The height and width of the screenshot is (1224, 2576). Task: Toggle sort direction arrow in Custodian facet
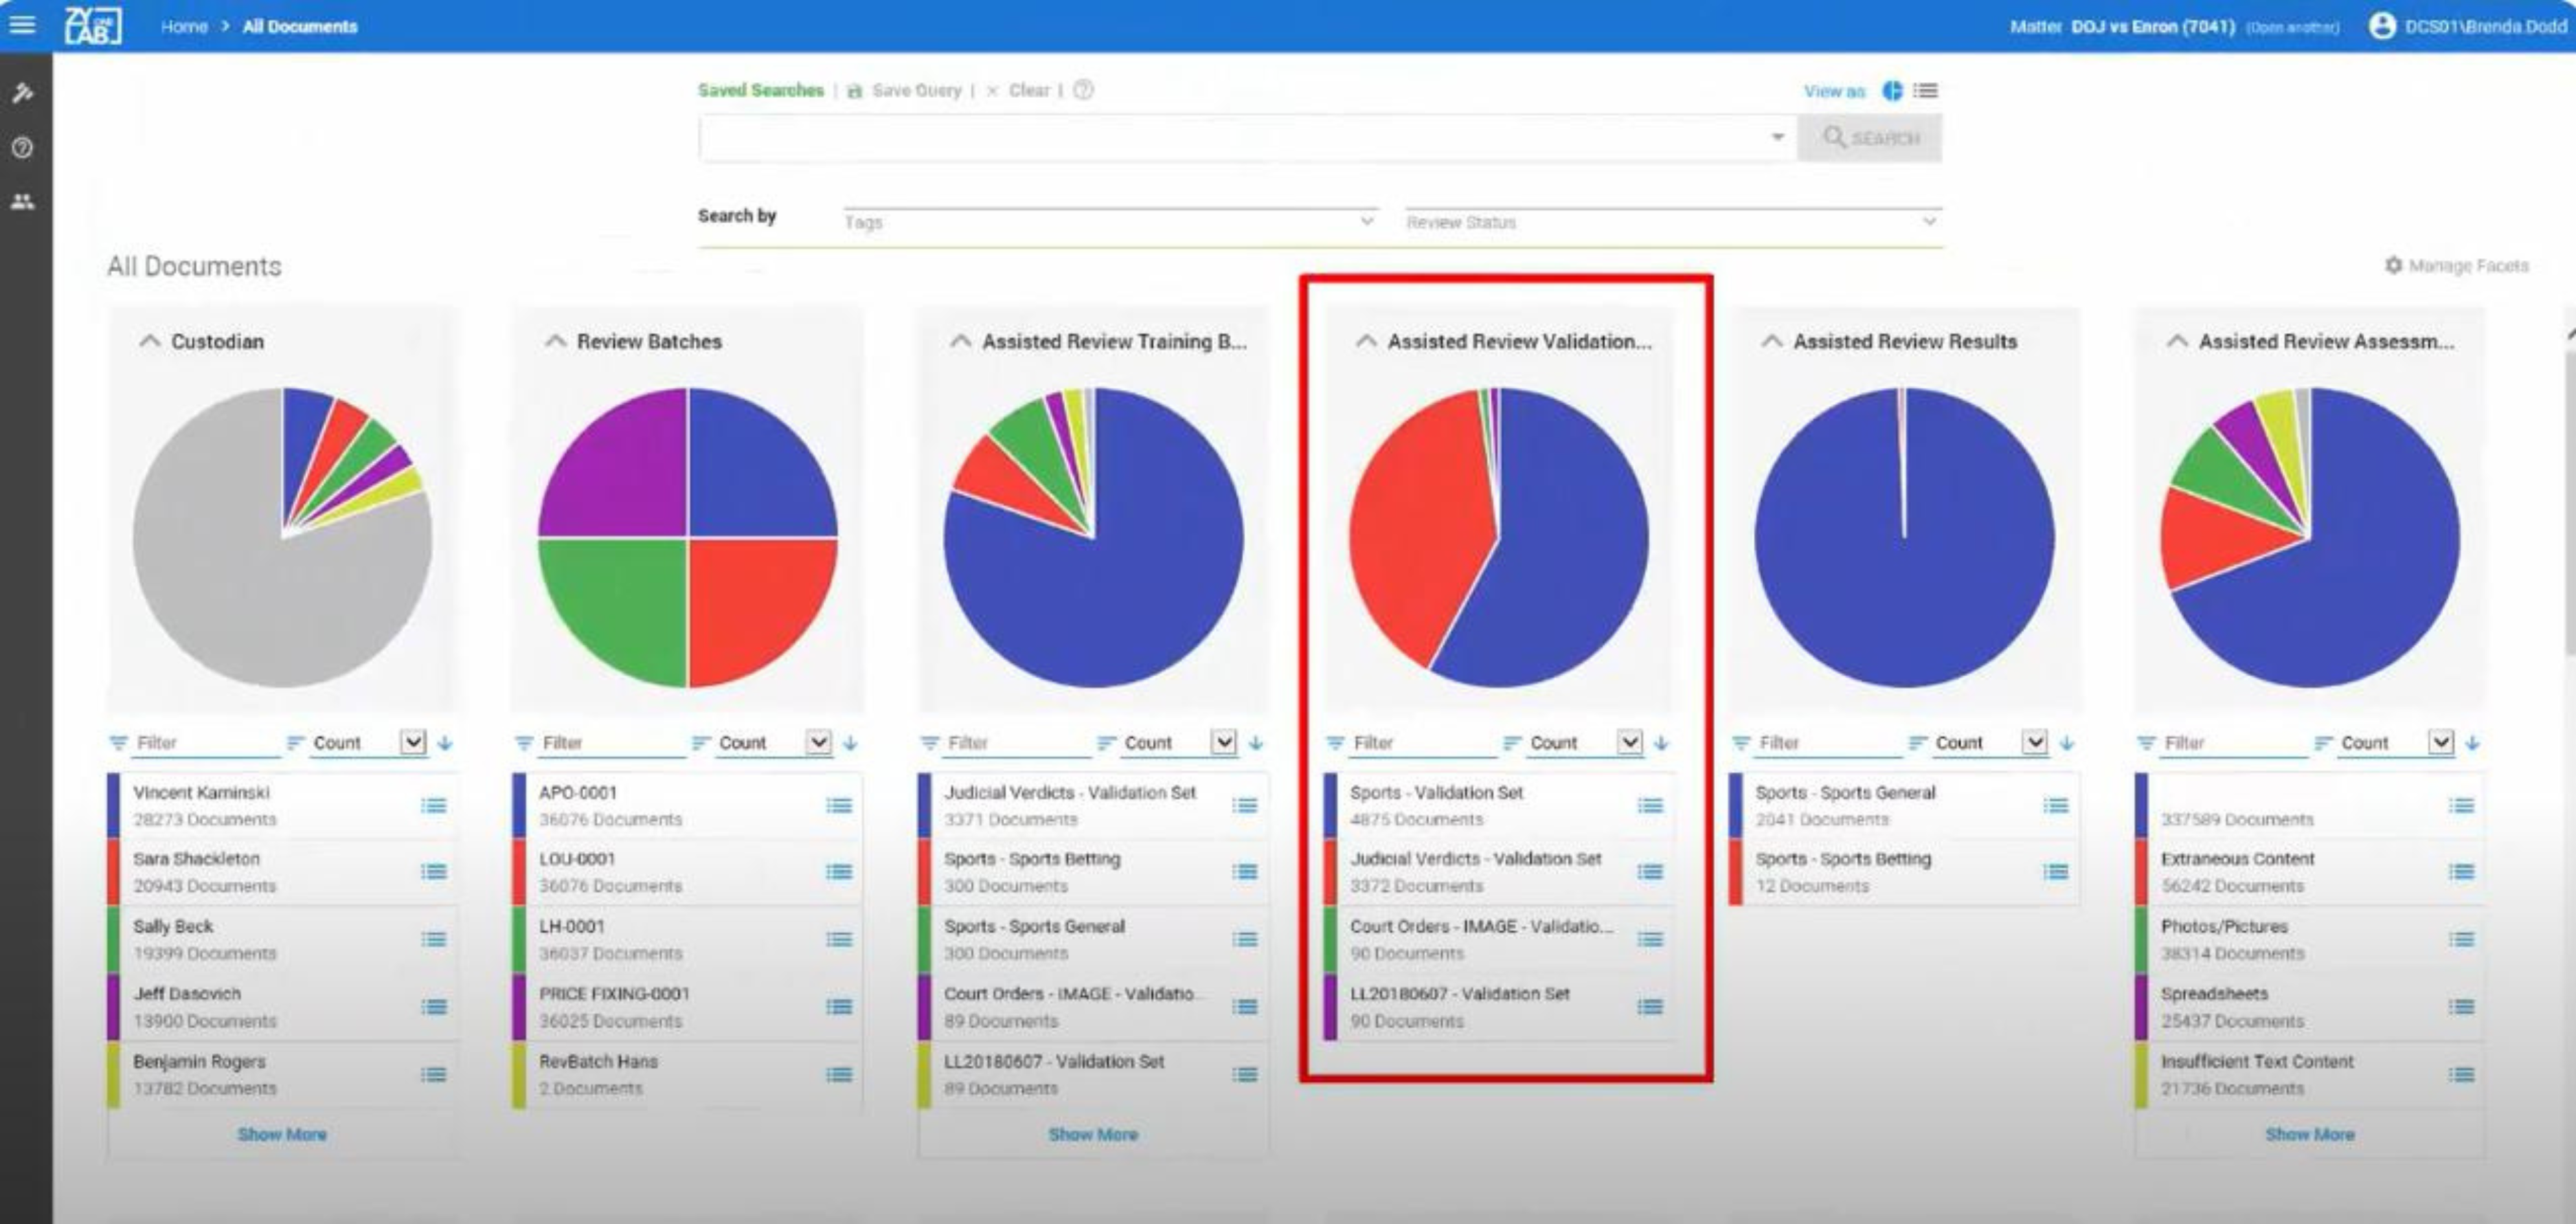click(x=445, y=742)
